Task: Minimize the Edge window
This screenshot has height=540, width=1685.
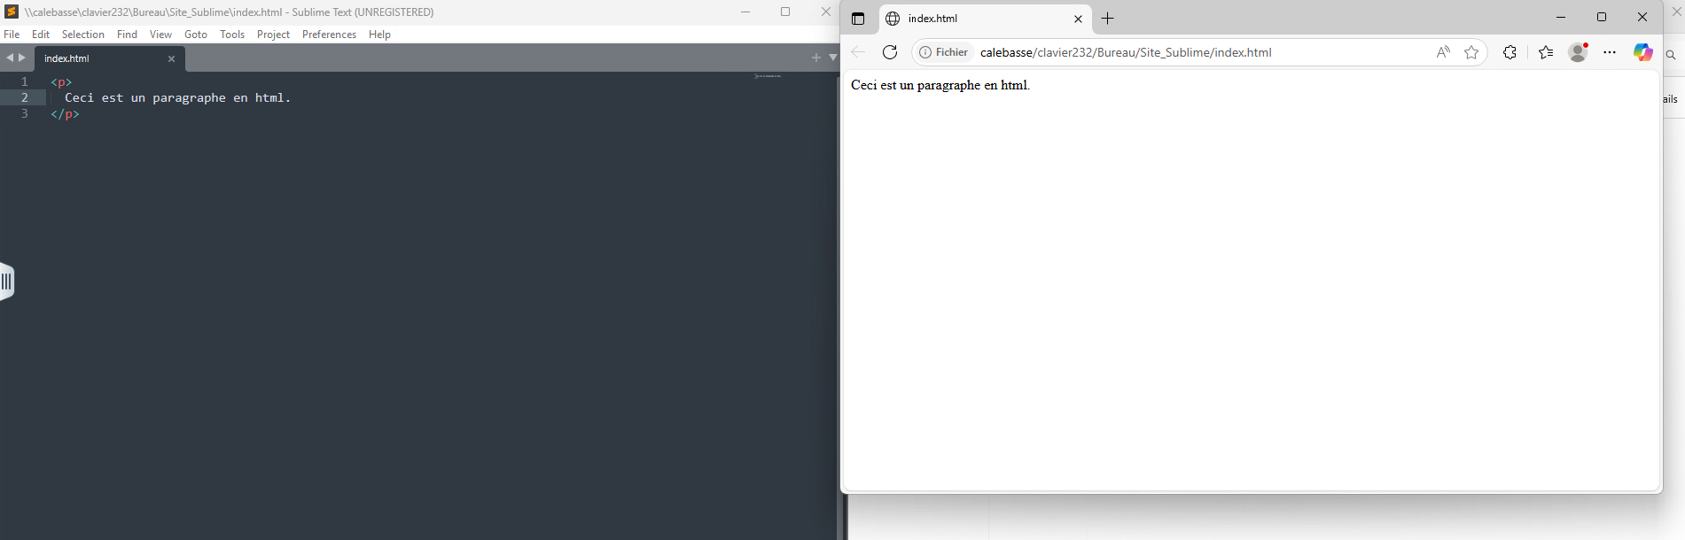Action: (x=1561, y=17)
